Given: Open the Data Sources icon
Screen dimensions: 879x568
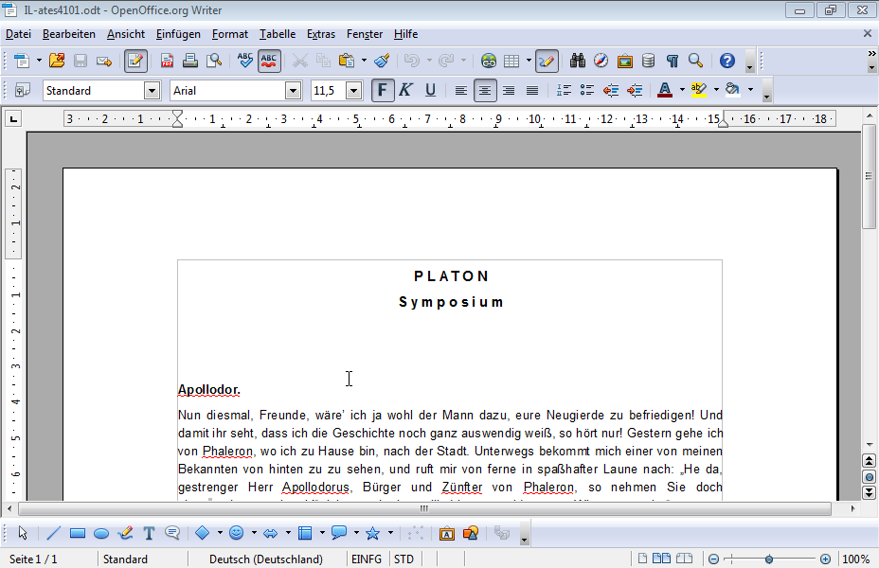Looking at the screenshot, I should click(649, 61).
